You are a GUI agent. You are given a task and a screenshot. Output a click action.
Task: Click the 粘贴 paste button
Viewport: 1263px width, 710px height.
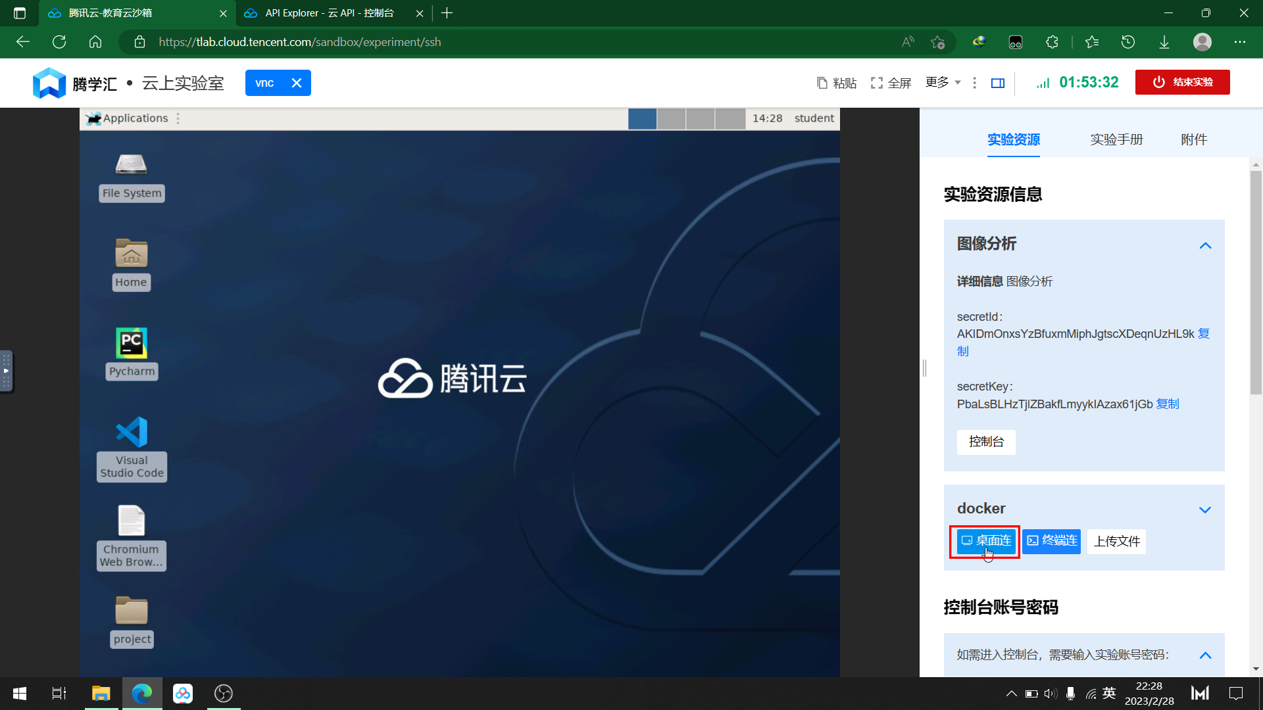(x=836, y=83)
